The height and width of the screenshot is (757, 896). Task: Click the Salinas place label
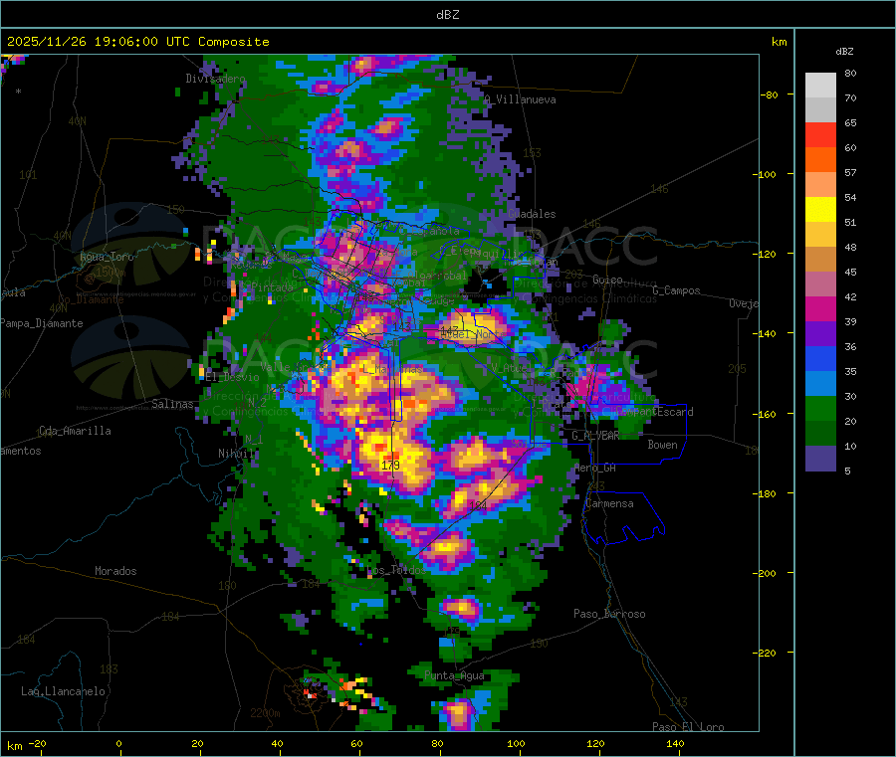click(x=172, y=404)
